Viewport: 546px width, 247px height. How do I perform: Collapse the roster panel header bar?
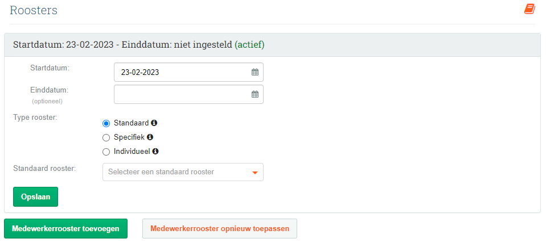(x=272, y=45)
